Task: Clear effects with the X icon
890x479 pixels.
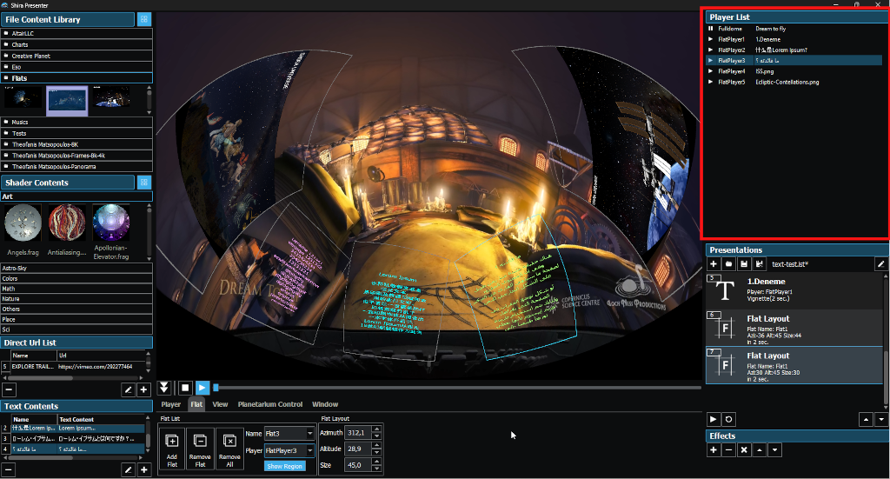Action: 744,450
